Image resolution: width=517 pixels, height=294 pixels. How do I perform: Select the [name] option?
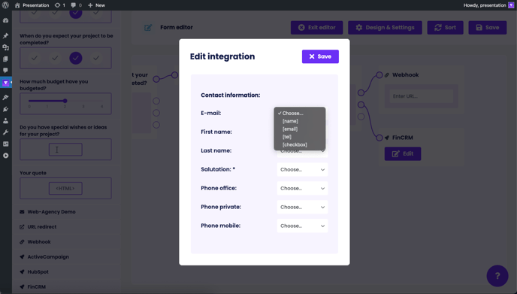click(x=299, y=121)
